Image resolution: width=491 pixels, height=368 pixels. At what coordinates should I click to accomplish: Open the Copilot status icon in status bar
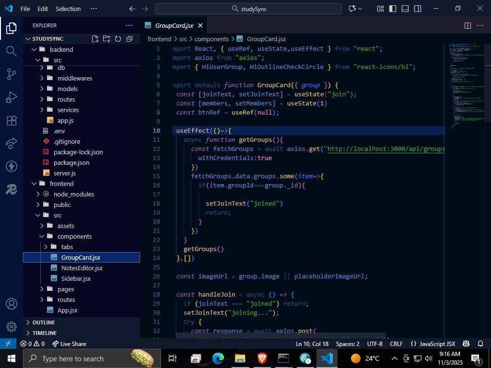pyautogui.click(x=466, y=344)
